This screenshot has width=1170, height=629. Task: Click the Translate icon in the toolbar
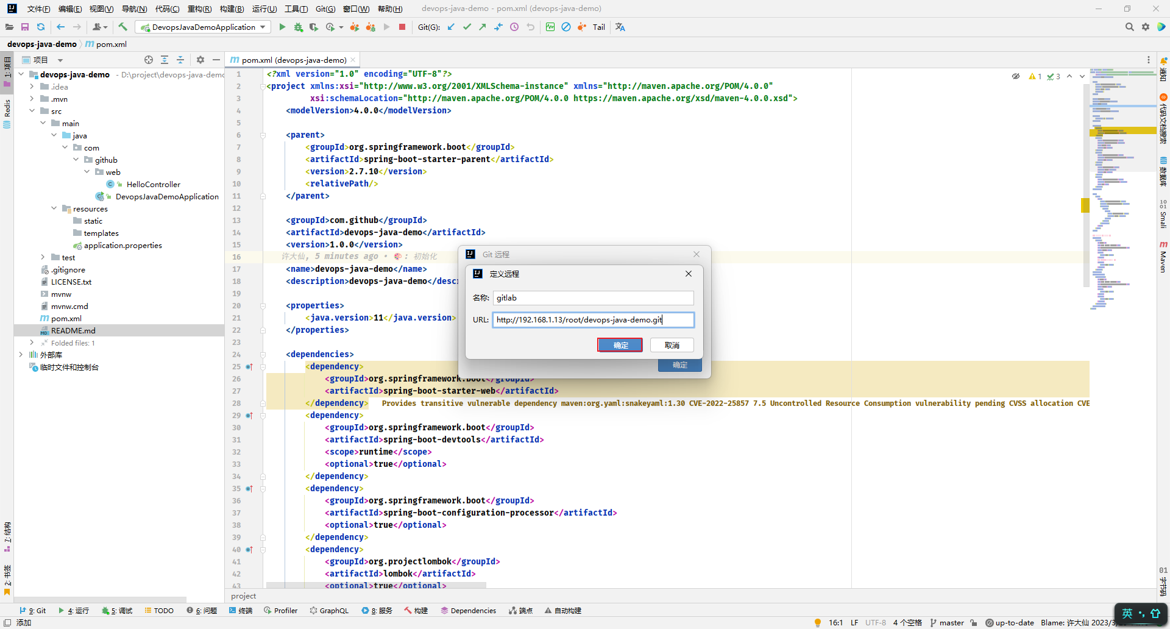620,27
